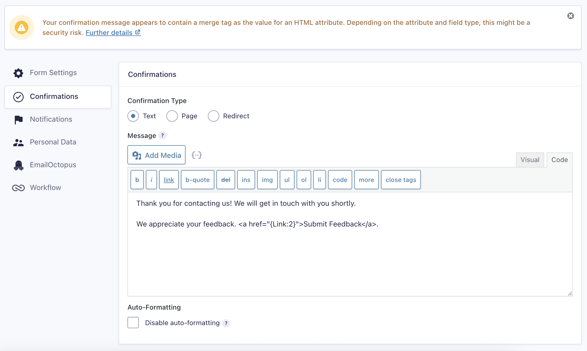Enable Disable auto-formatting checkbox
587x351 pixels.
[133, 323]
